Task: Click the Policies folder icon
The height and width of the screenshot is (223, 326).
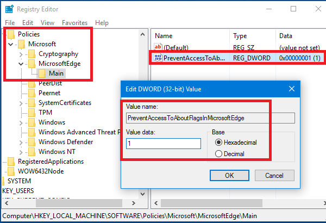Action: pyautogui.click(x=11, y=34)
